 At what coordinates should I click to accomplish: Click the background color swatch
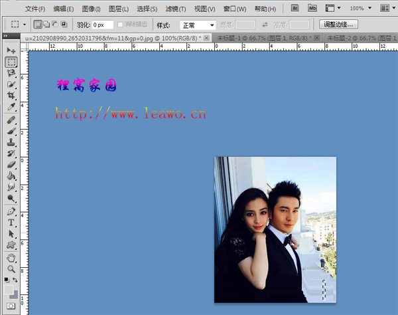point(15,296)
